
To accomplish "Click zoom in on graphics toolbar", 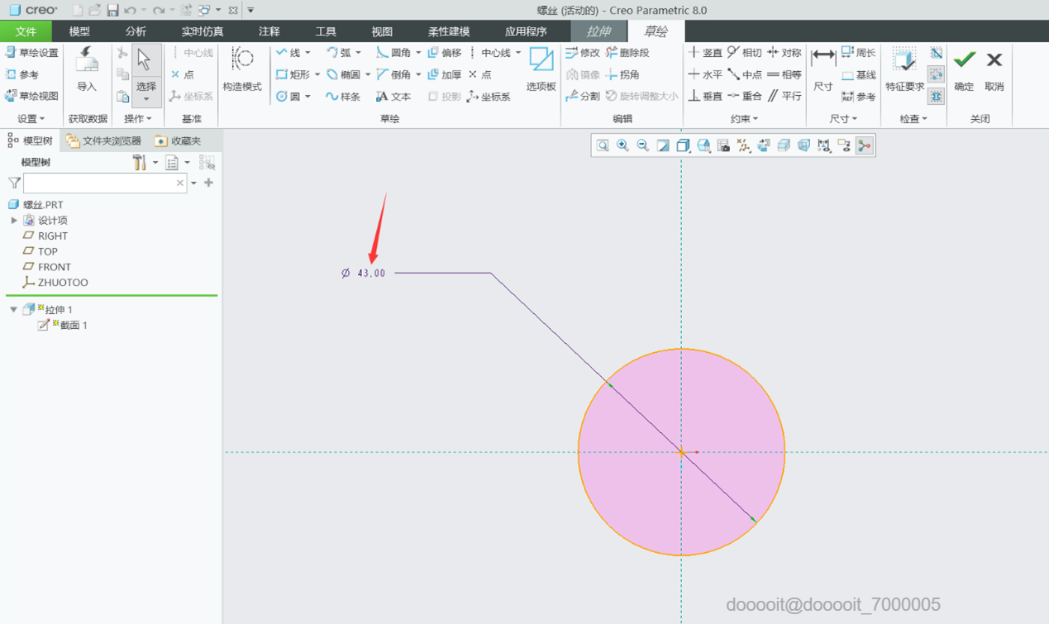I will [622, 145].
